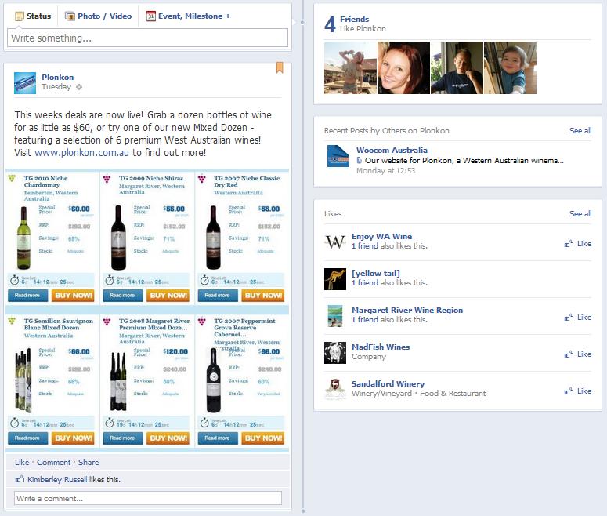Click the Monday at 12:53 timestamp
This screenshot has height=516, width=607.
(x=385, y=171)
